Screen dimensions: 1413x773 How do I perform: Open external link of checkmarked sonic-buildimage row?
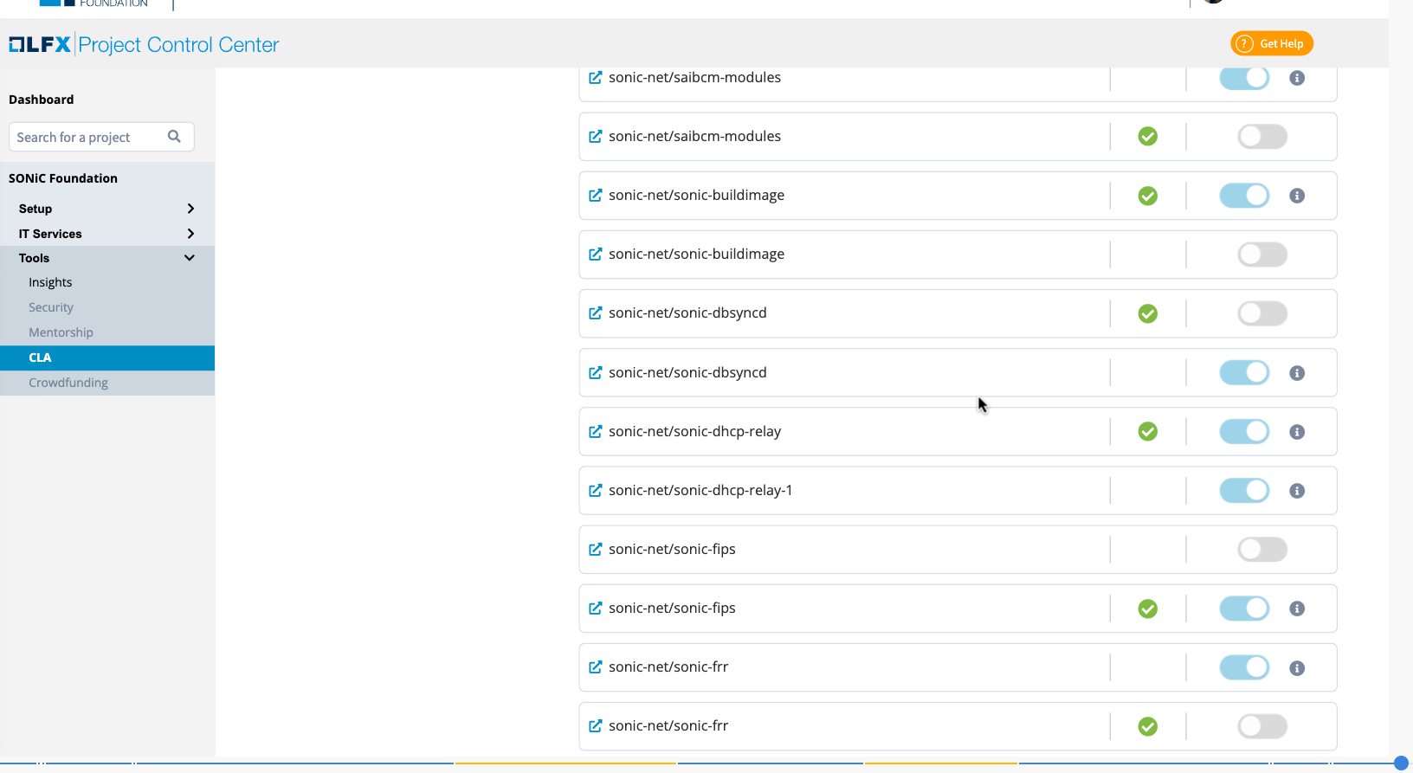(x=596, y=196)
